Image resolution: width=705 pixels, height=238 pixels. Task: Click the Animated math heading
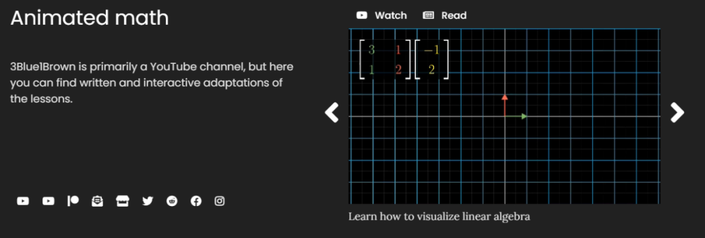[x=89, y=18]
